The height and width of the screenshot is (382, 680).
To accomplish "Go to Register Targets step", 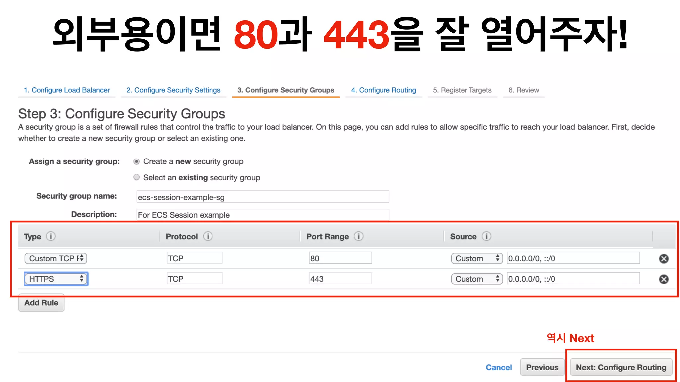I will [x=462, y=90].
